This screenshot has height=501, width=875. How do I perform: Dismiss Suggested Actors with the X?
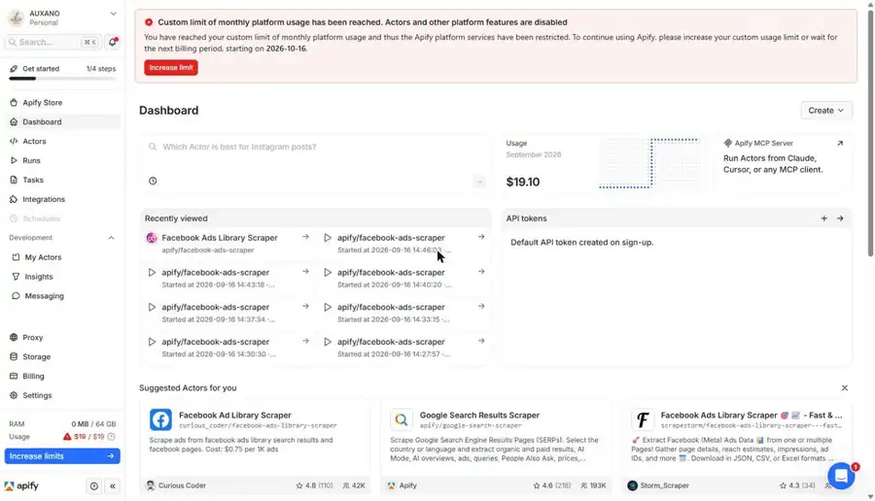click(845, 387)
